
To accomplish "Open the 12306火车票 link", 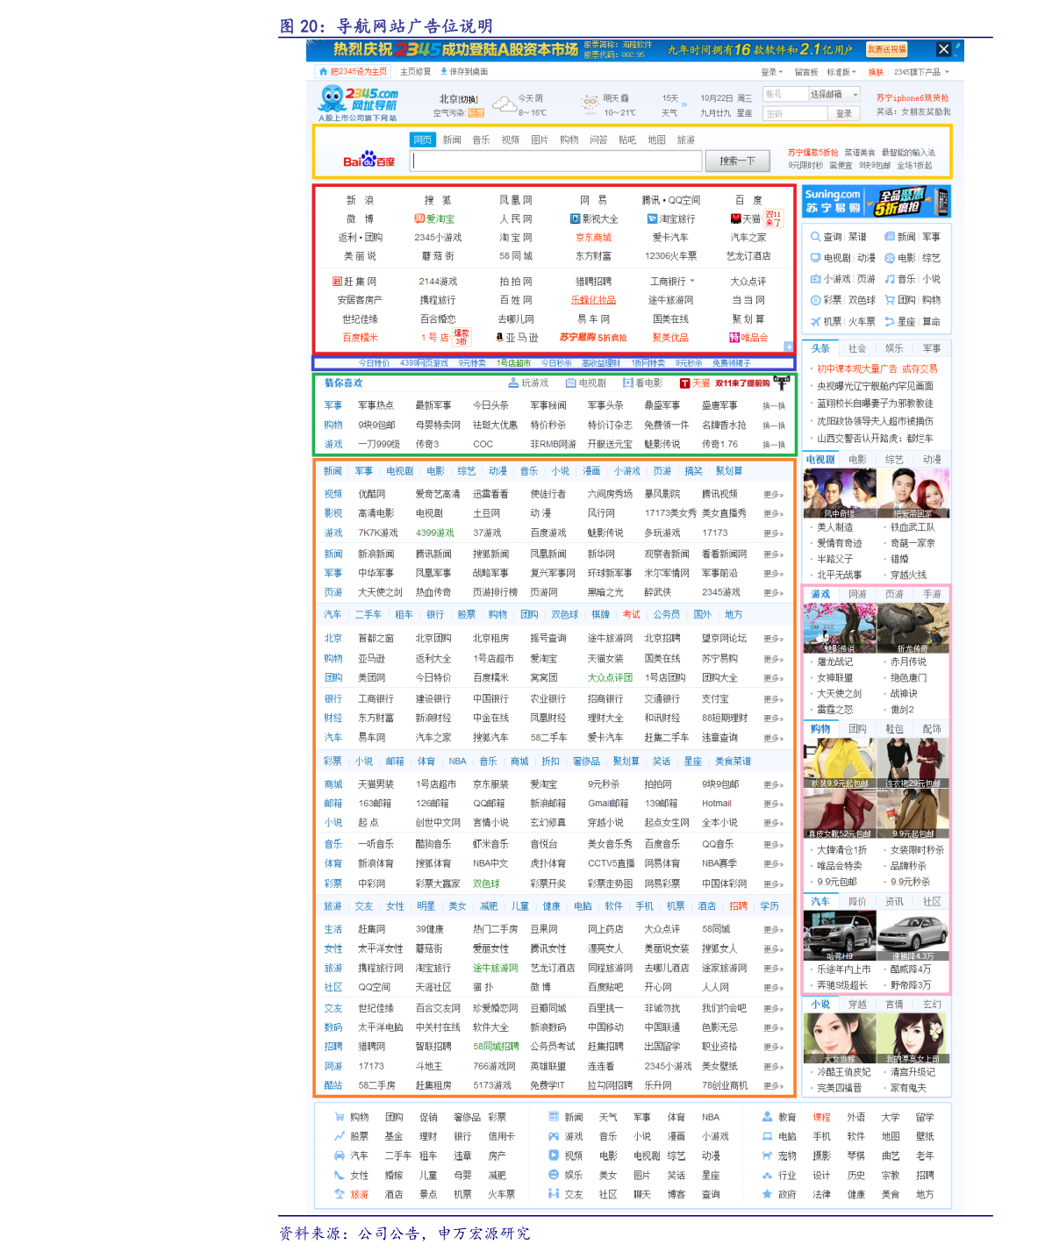I will [x=670, y=256].
